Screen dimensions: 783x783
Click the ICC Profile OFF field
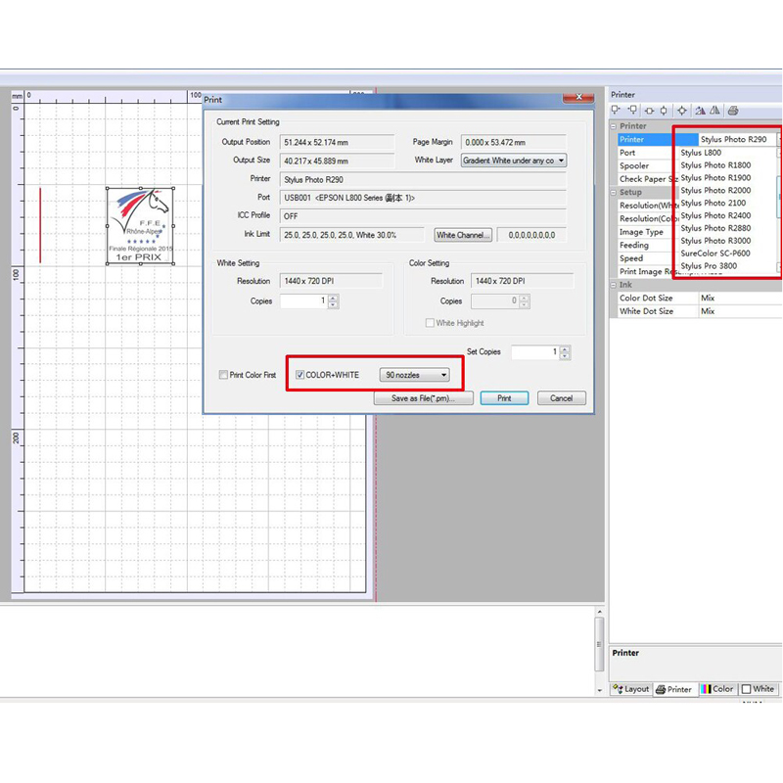click(x=423, y=216)
